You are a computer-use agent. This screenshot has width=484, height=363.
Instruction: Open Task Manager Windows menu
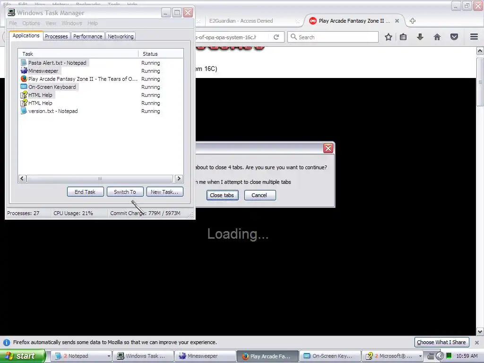point(72,23)
